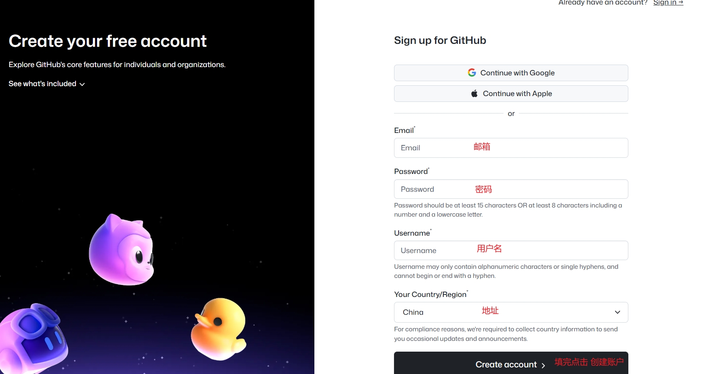Focus the Email input field
Image resolution: width=703 pixels, height=374 pixels.
click(x=511, y=148)
